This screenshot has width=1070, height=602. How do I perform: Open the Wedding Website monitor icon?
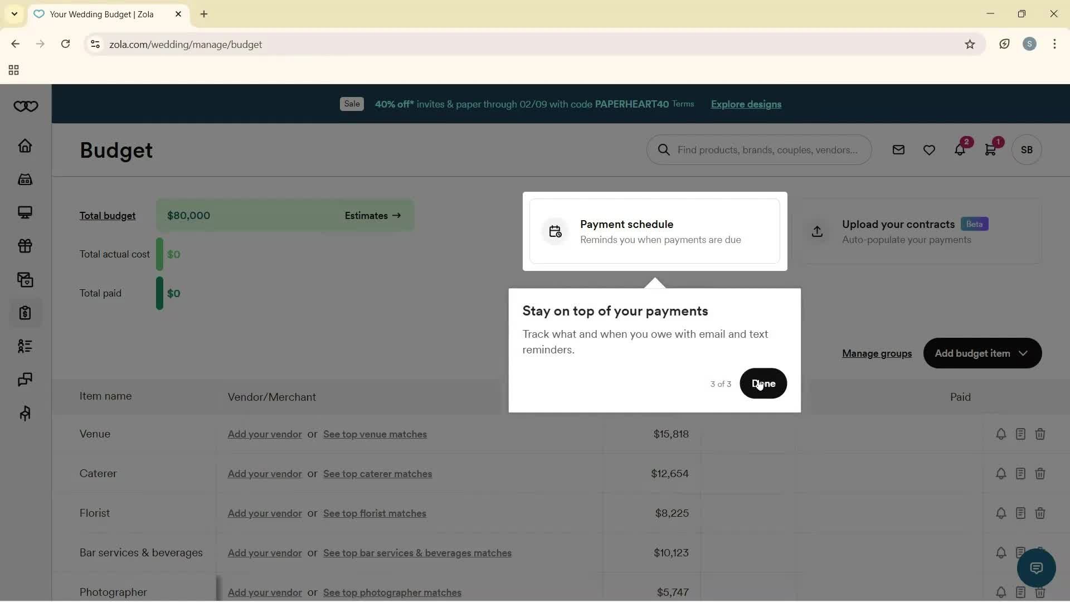[25, 212]
